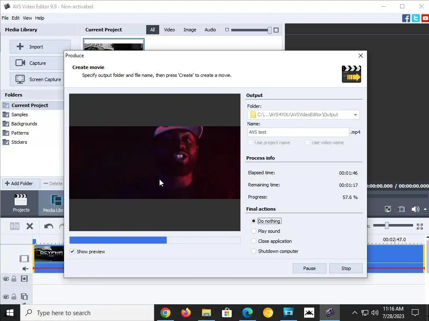Click the overlay track icon on timeline
The image size is (429, 321).
click(x=24, y=296)
